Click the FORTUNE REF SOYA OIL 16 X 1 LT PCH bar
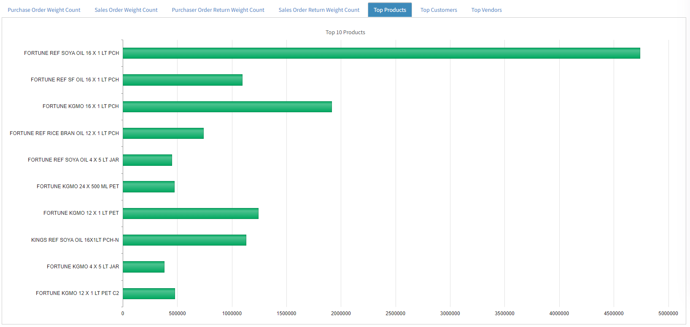This screenshot has height=327, width=690. tap(381, 53)
